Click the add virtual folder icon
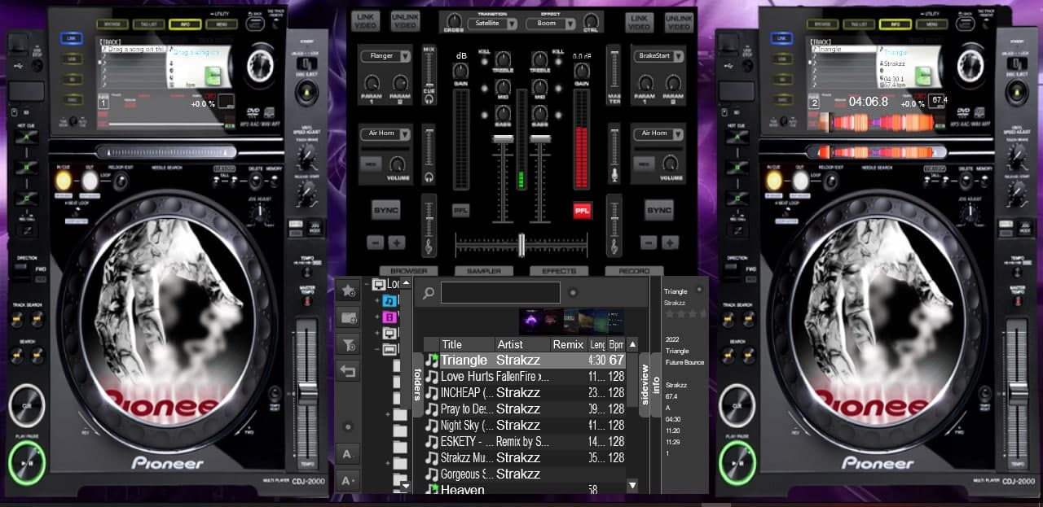 coord(349,317)
